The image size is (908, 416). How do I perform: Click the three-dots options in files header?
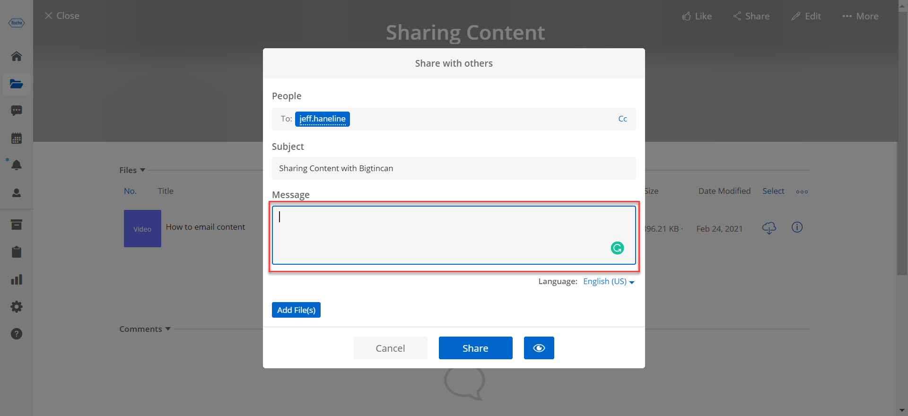tap(802, 191)
